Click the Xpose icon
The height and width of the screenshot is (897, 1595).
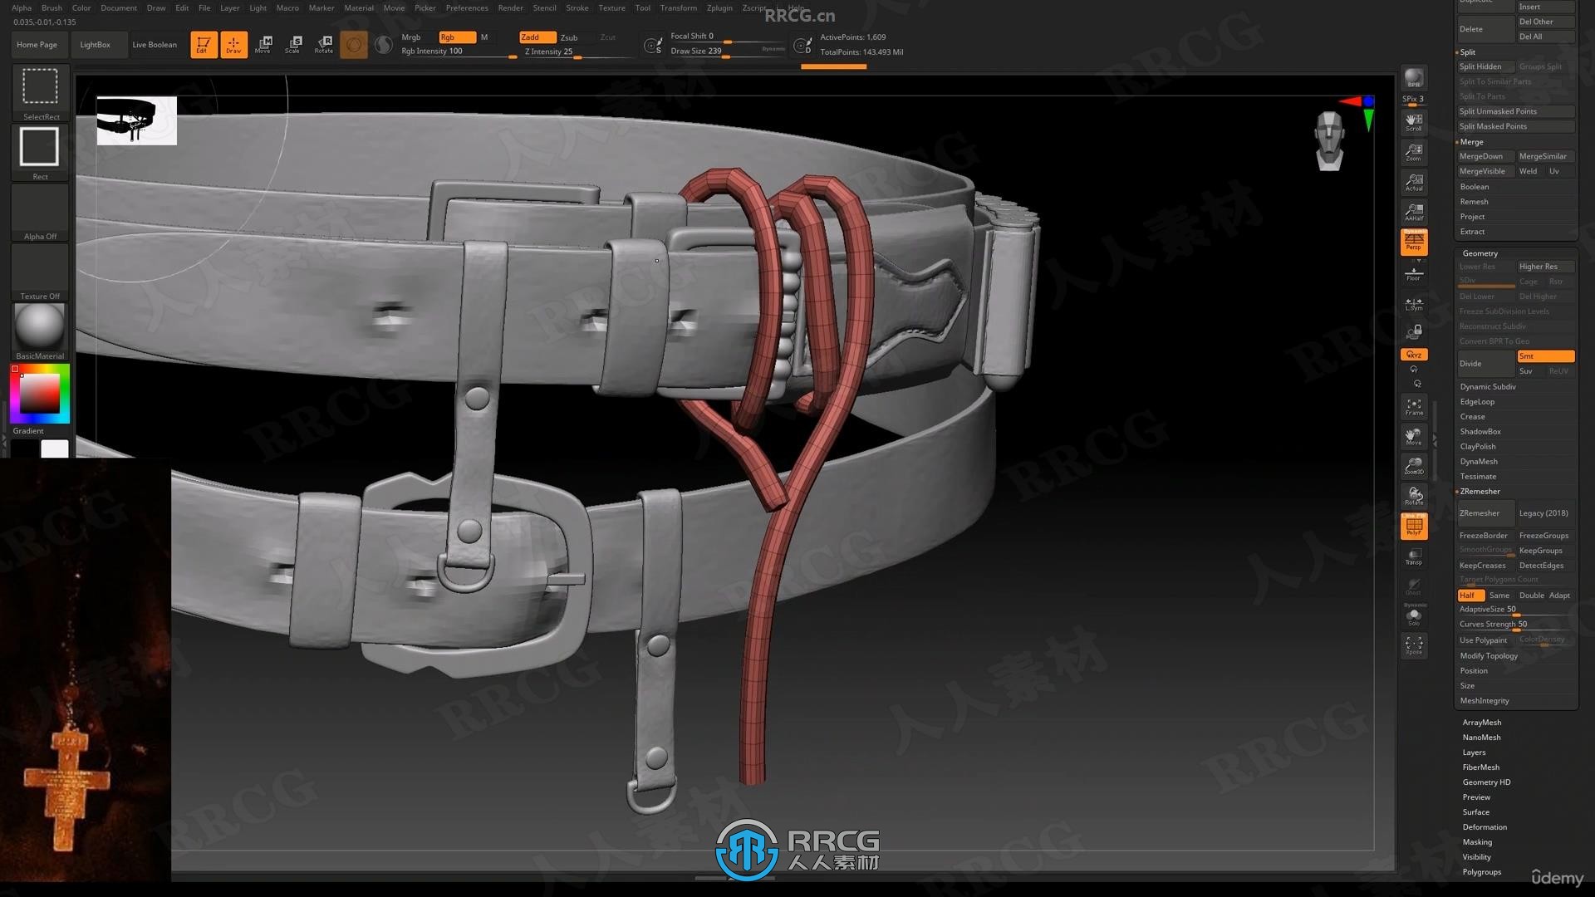pos(1413,645)
